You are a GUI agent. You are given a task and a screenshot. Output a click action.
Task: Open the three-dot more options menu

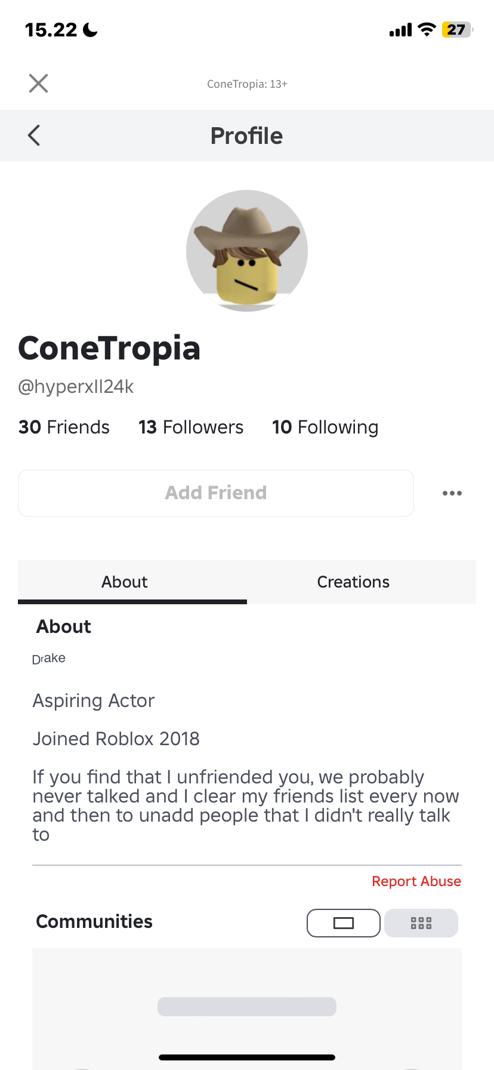[452, 493]
